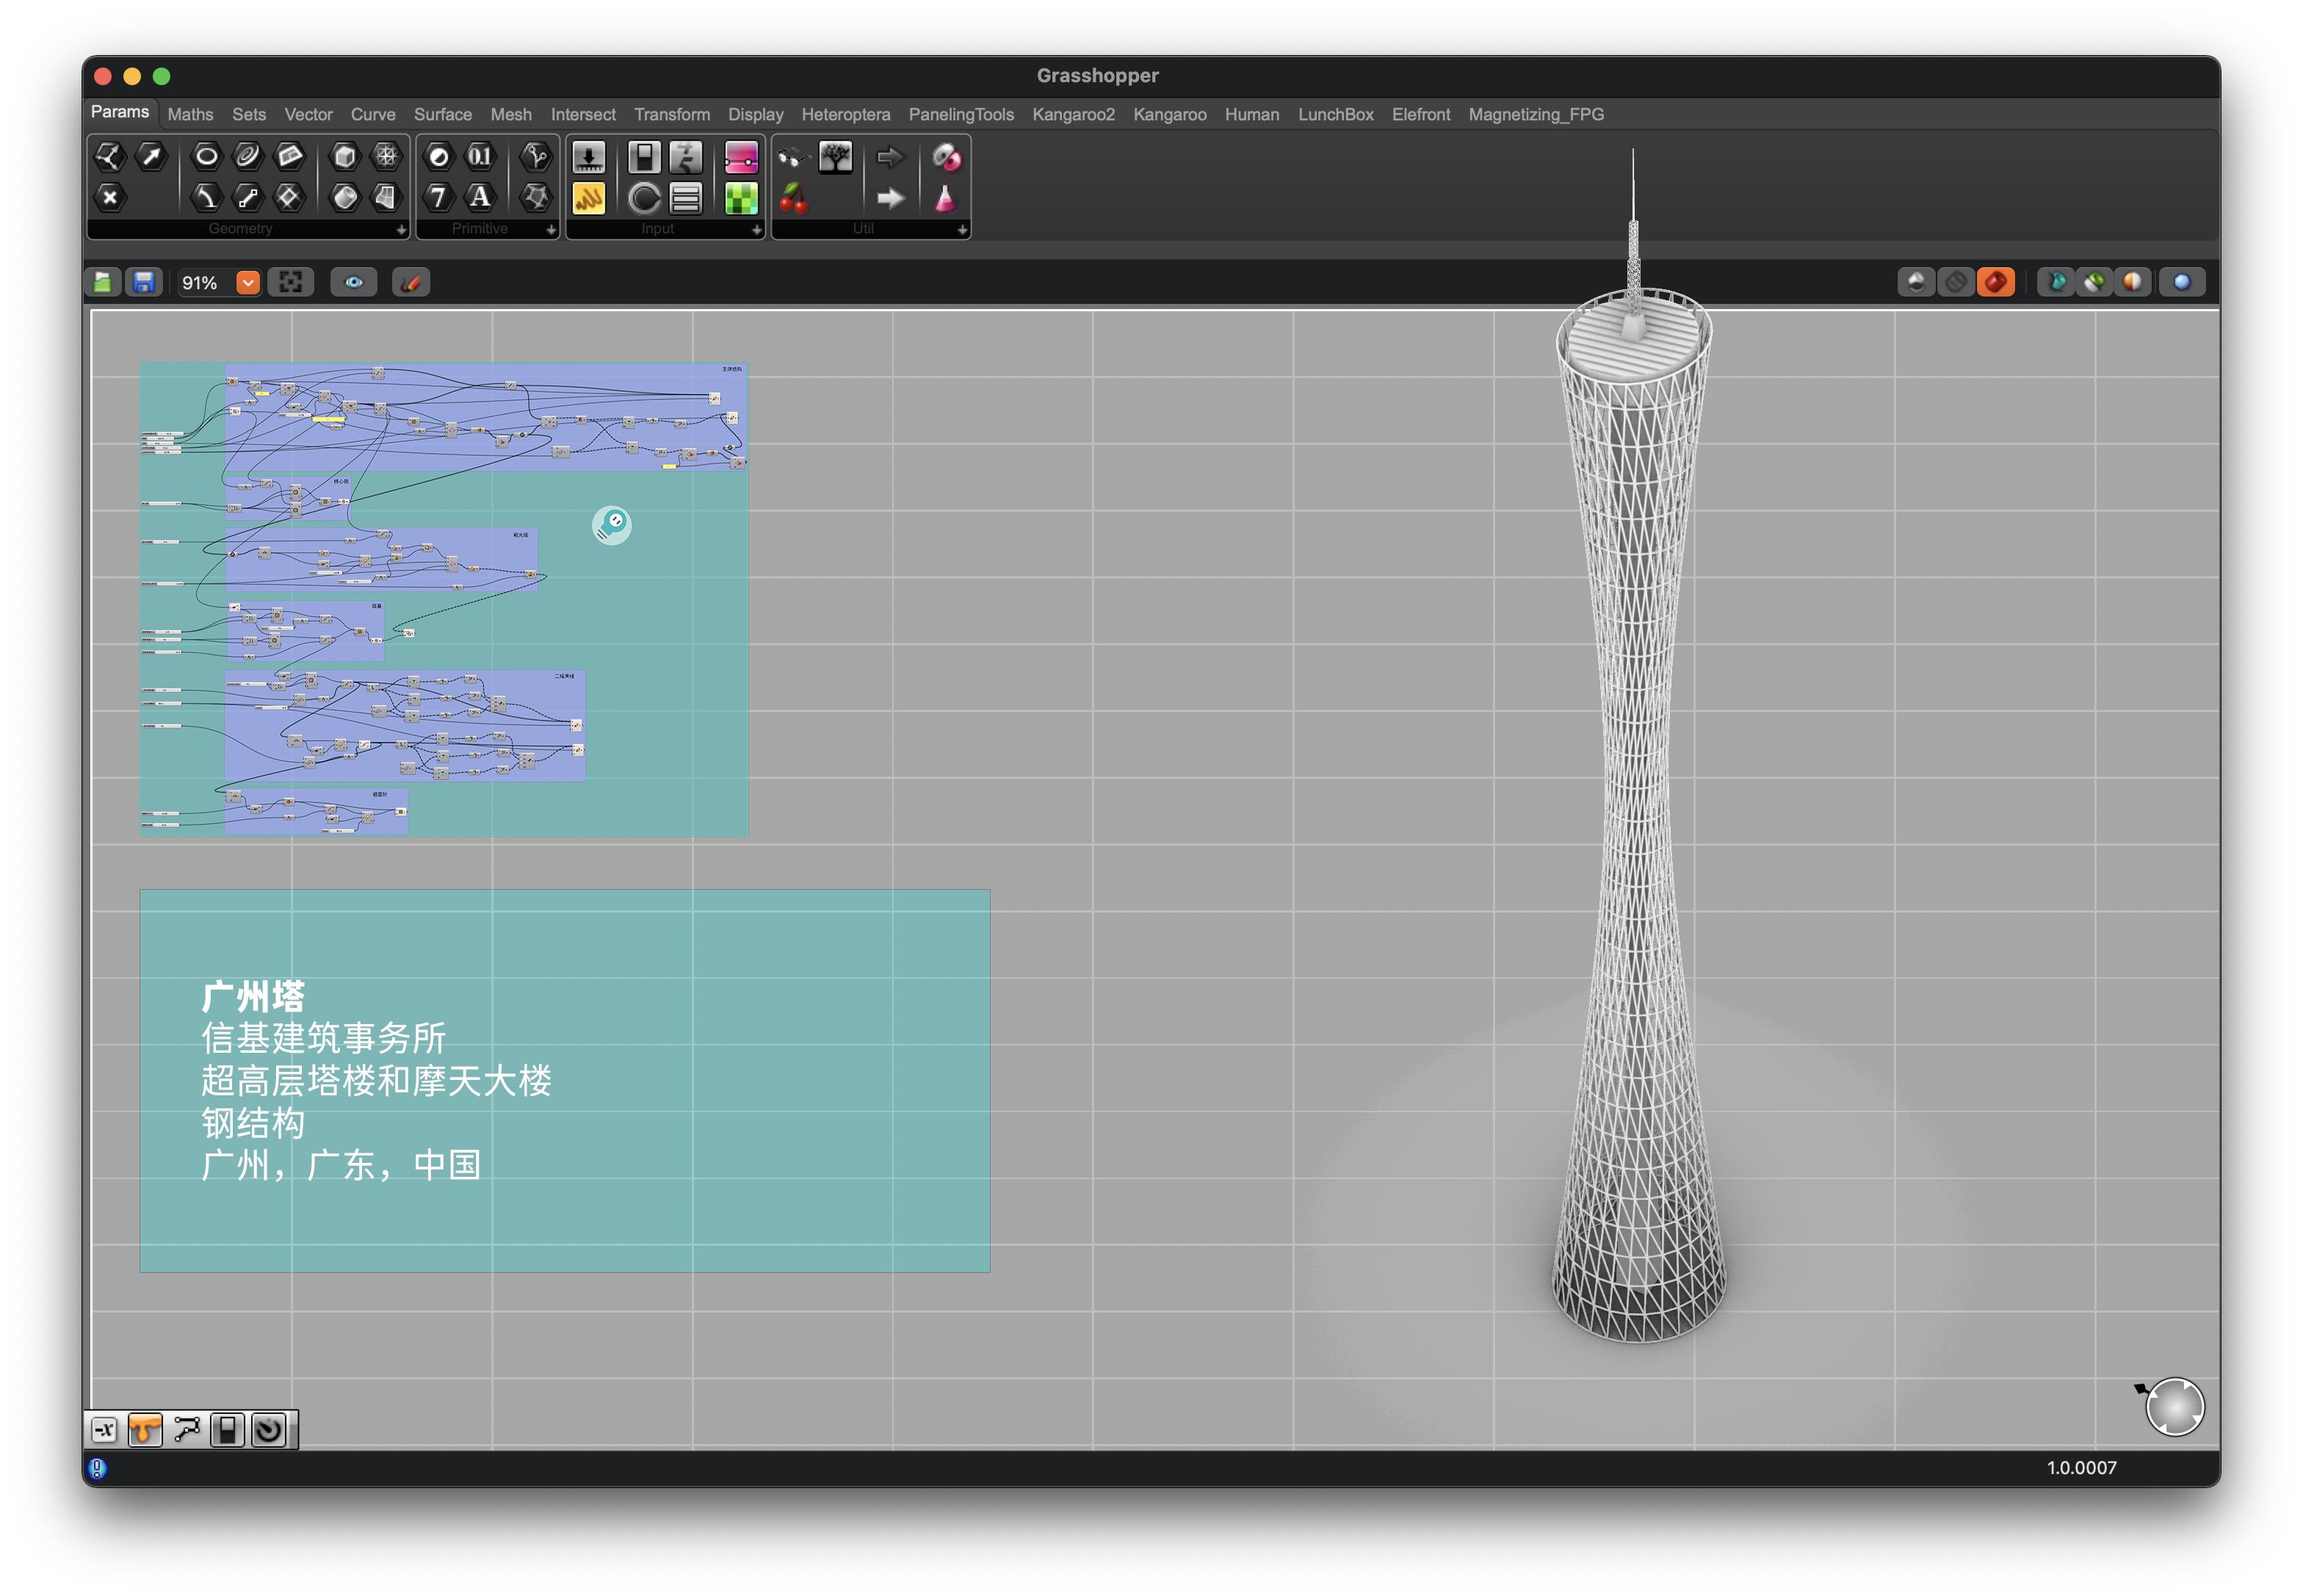The image size is (2303, 1596).
Task: Open a file with green folder icon
Action: click(x=103, y=283)
